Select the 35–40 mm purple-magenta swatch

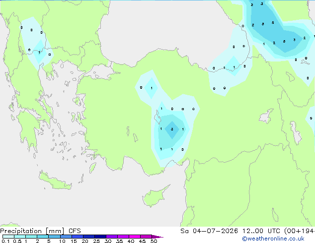click(123, 237)
